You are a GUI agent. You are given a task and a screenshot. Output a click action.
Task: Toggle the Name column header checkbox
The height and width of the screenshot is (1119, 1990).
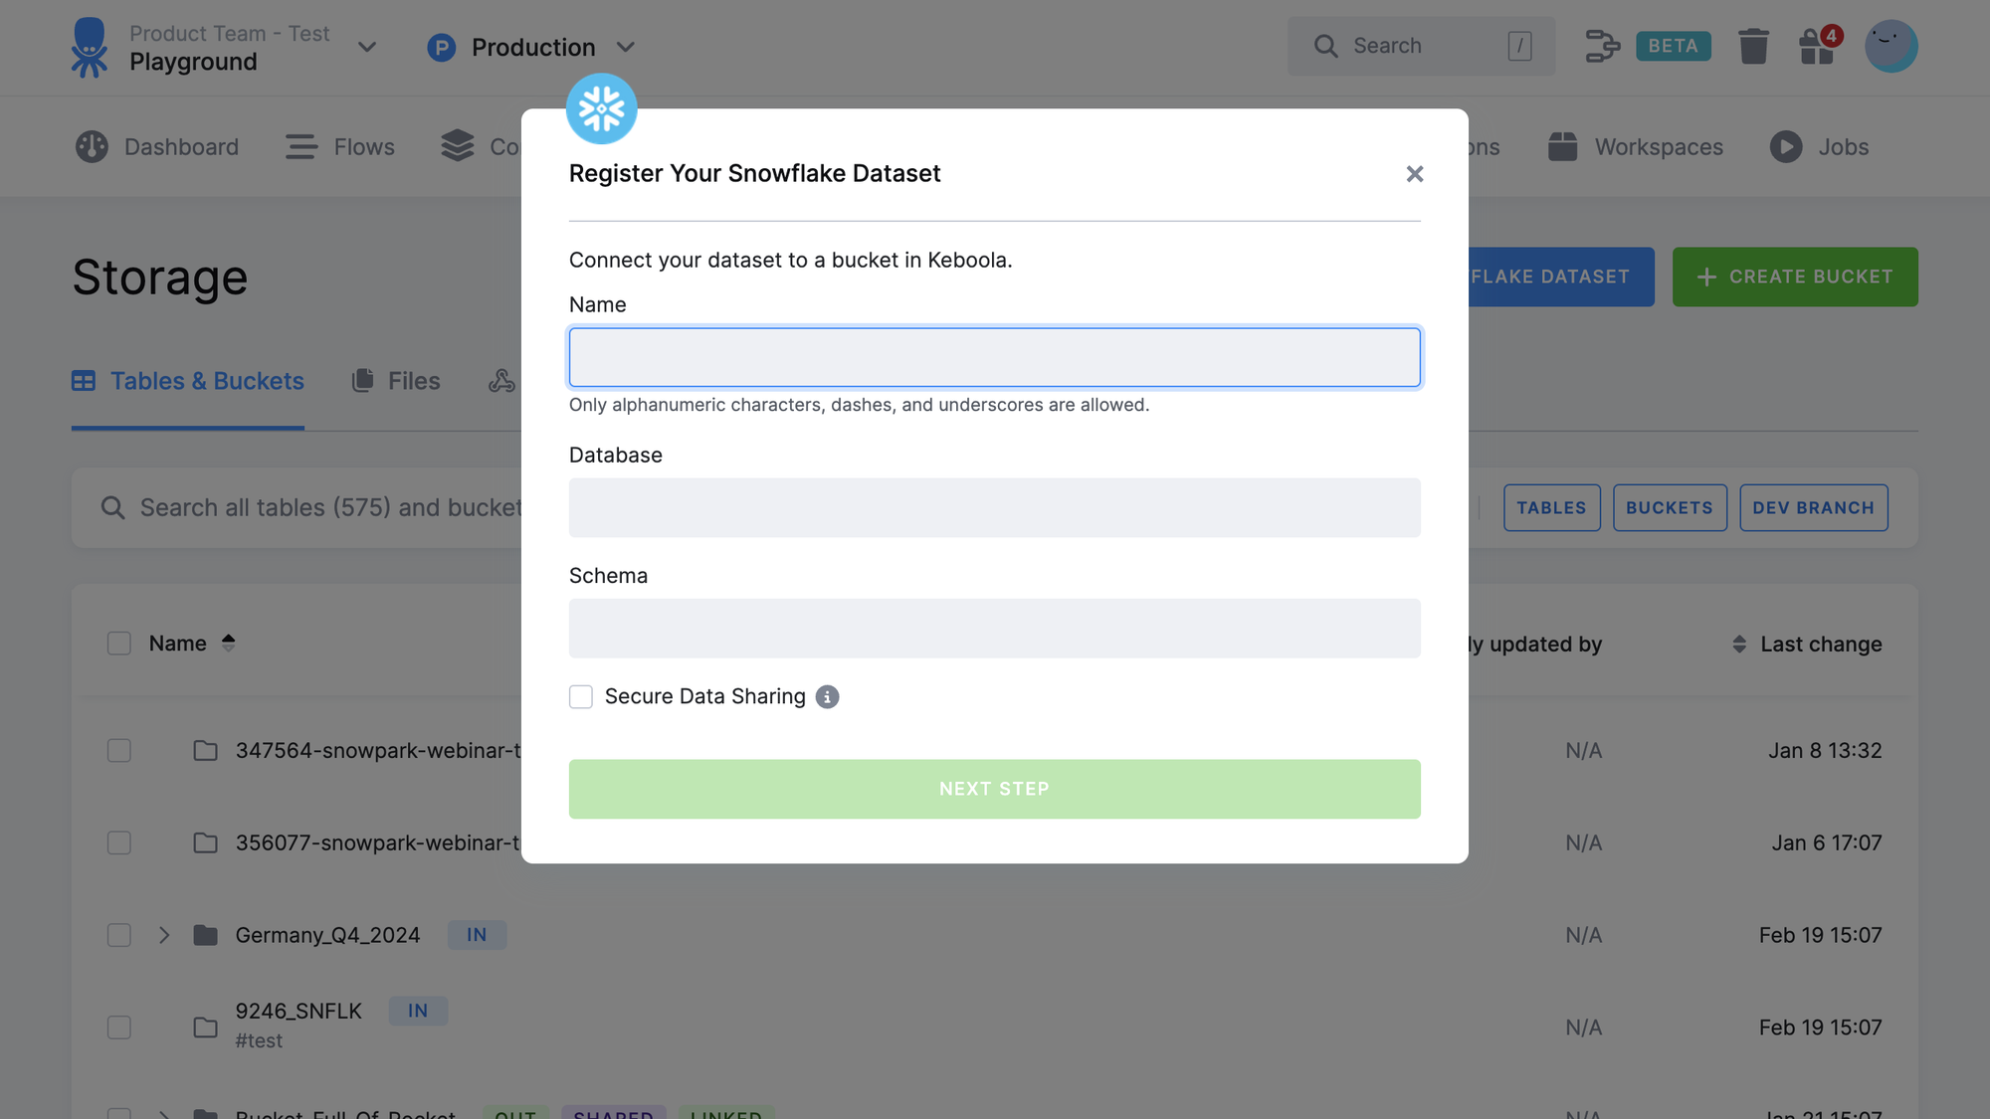(118, 643)
